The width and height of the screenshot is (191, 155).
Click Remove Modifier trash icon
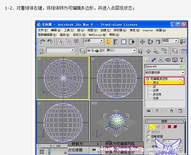click(x=171, y=111)
